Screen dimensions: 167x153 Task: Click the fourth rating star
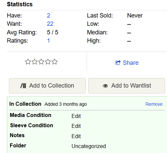48,62
